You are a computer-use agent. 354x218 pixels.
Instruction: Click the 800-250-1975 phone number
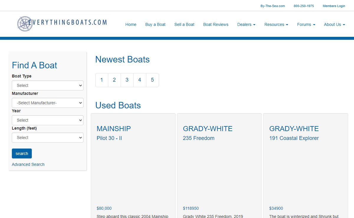coord(304,6)
